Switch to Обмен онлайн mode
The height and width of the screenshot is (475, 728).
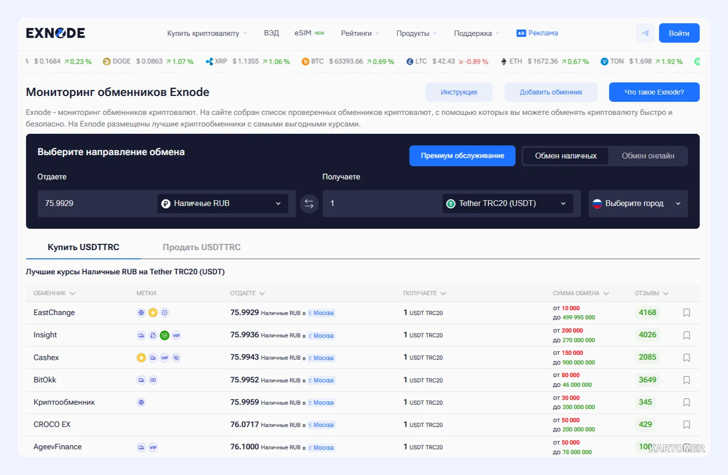[x=648, y=156]
